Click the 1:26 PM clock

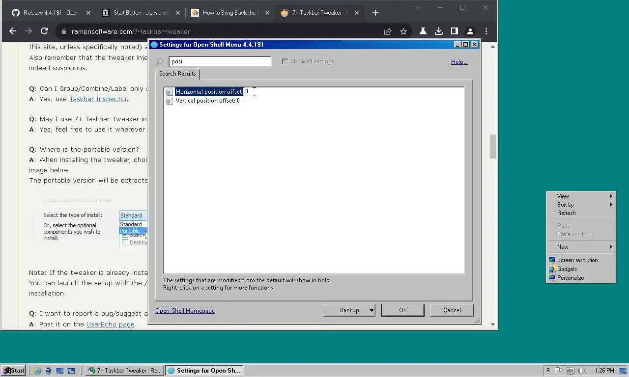click(604, 371)
